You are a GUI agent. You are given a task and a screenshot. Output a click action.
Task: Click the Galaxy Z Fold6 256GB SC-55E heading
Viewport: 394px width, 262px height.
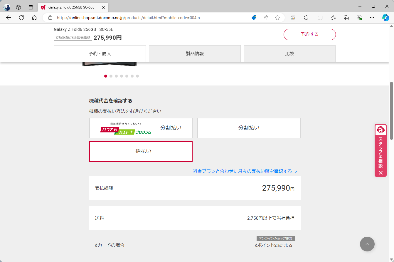pos(83,29)
